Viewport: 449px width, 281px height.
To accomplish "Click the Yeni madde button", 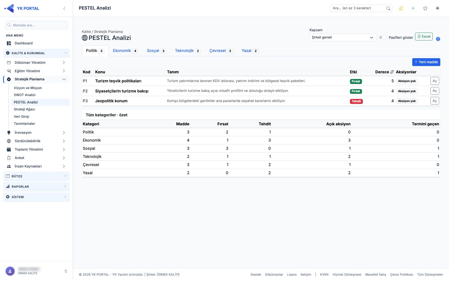I will click(x=426, y=62).
